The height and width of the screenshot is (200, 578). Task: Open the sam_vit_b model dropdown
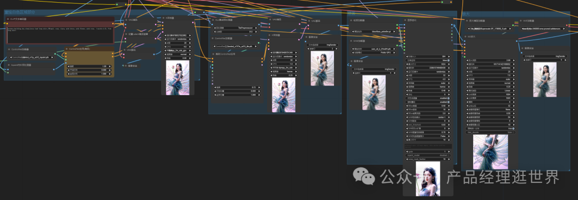click(x=374, y=49)
